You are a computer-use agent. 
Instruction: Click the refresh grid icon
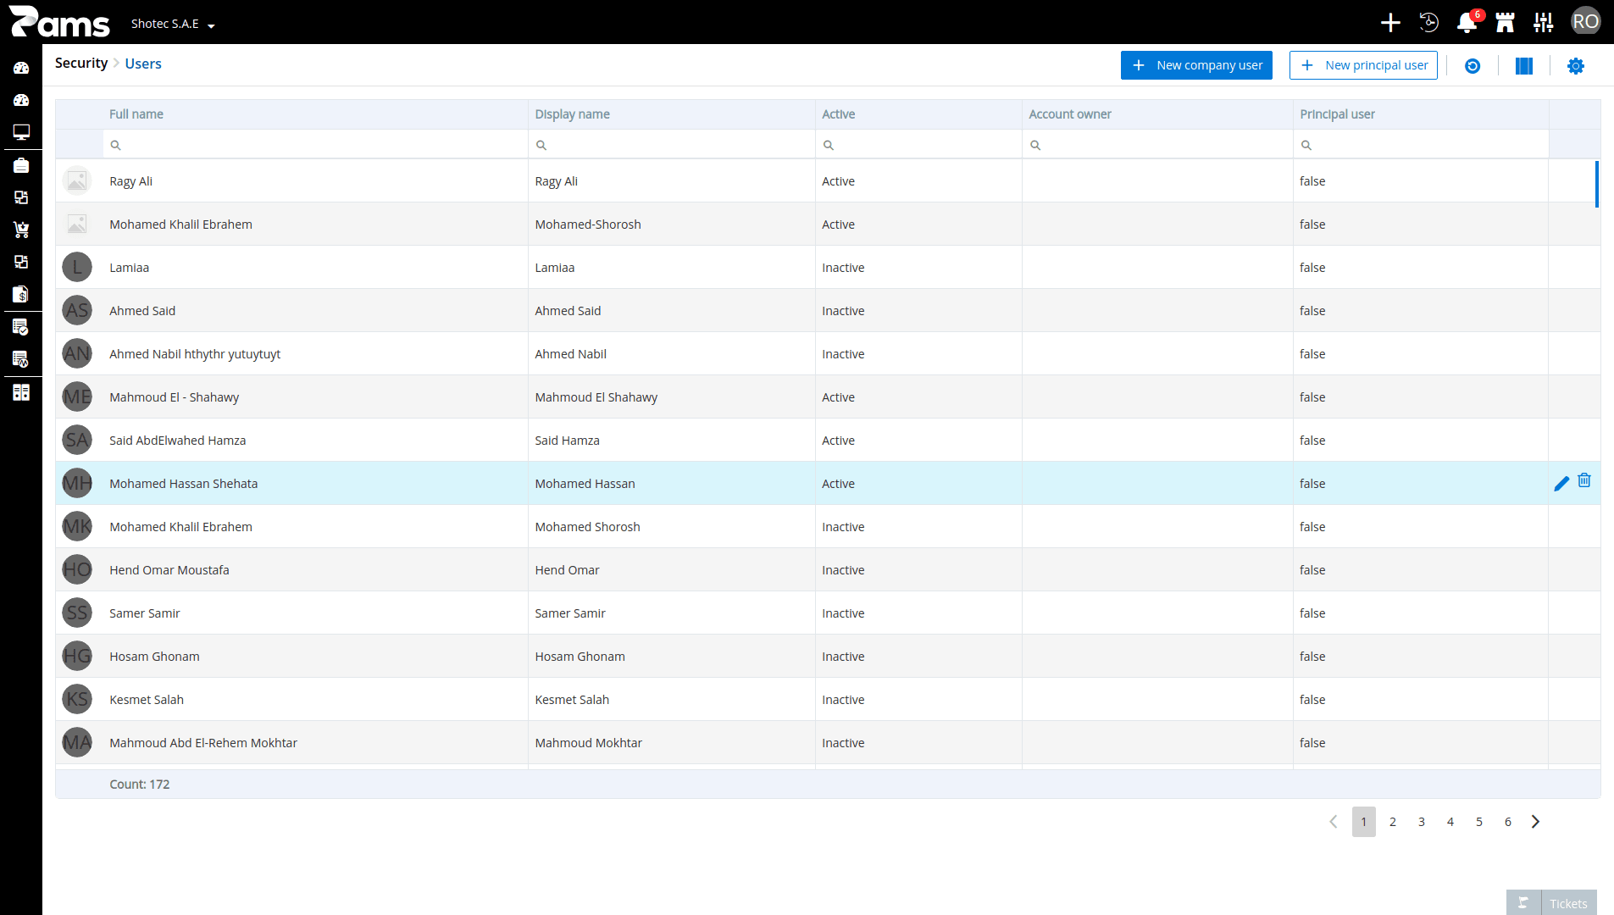1473,66
